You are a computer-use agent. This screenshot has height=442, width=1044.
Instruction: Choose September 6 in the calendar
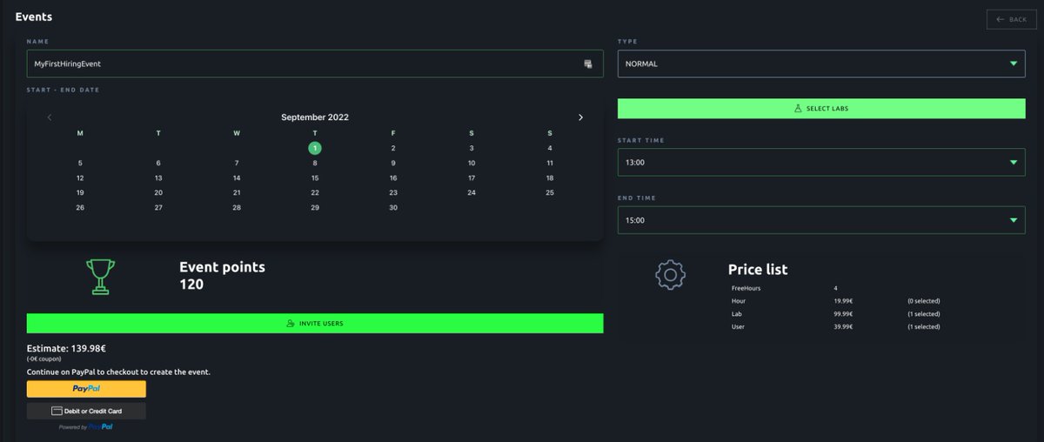158,163
